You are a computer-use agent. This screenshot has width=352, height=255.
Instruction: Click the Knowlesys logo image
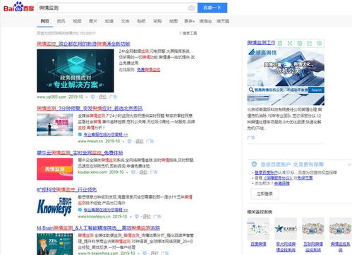coord(55,206)
